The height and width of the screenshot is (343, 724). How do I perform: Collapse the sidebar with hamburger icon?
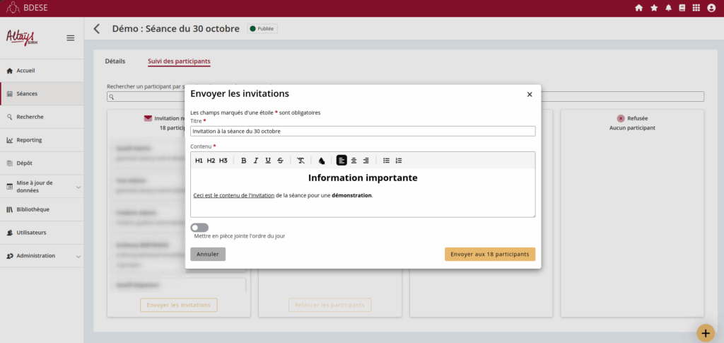[x=71, y=38]
